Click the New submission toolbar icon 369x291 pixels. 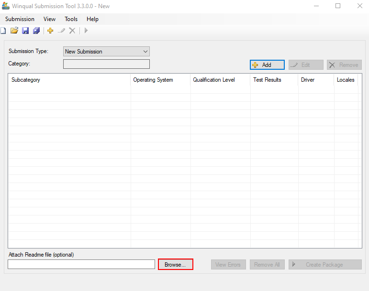[3, 31]
